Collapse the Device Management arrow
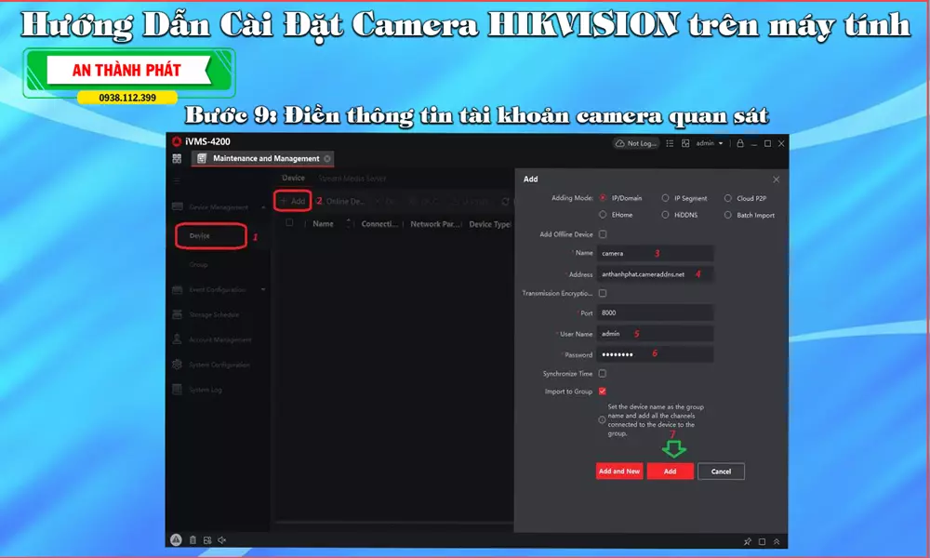This screenshot has height=558, width=930. pyautogui.click(x=263, y=207)
